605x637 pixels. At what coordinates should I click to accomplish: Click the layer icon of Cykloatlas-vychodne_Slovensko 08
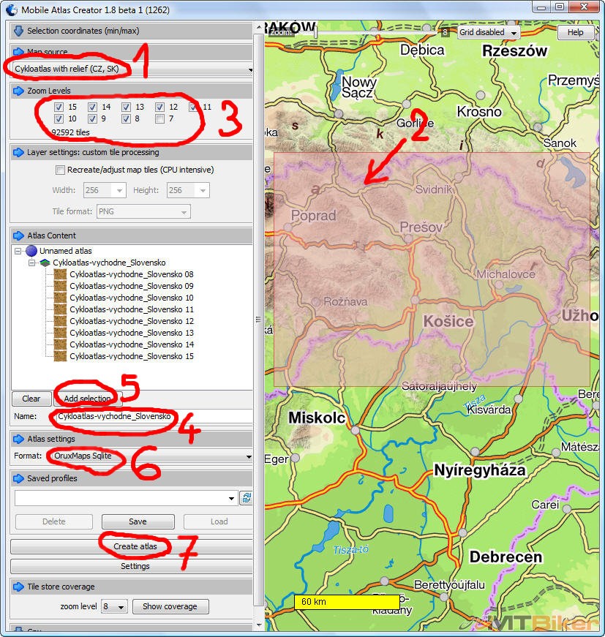[60, 274]
